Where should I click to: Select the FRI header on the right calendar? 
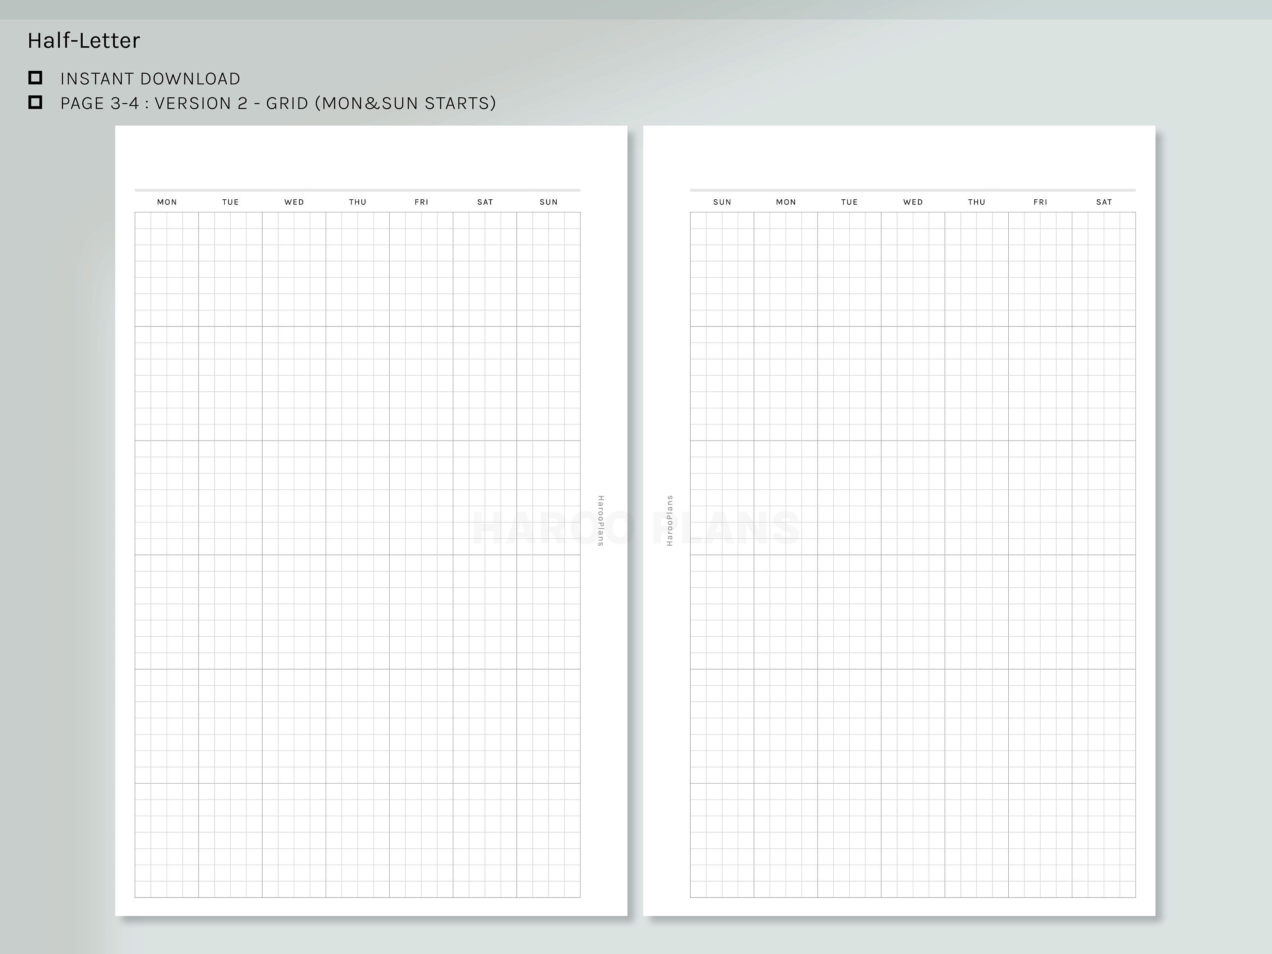tap(1040, 202)
